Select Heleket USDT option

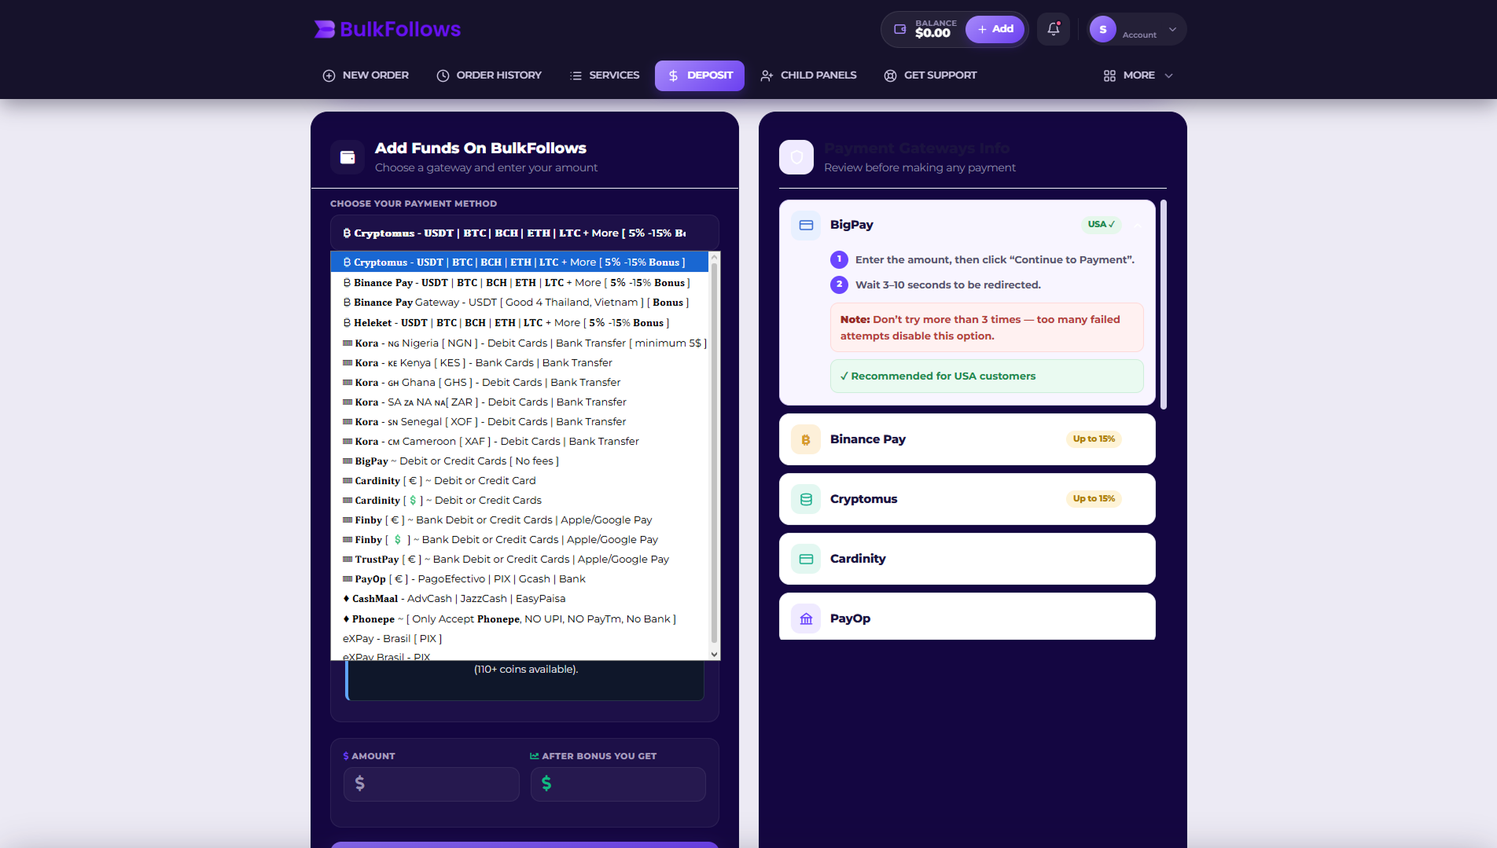click(520, 323)
